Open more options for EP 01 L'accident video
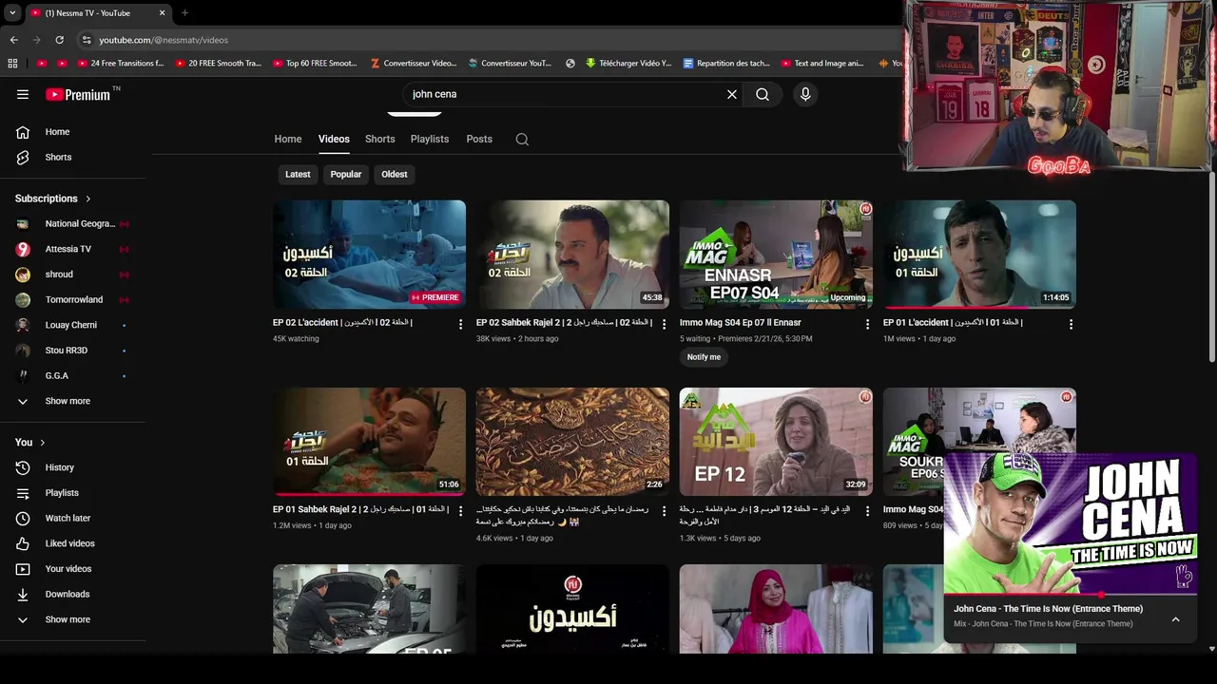 [1071, 324]
